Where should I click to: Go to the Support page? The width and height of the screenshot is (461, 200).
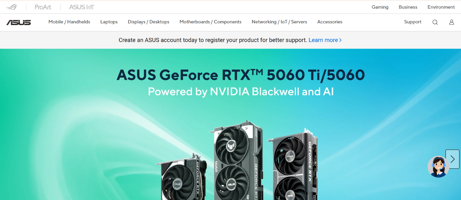click(413, 22)
